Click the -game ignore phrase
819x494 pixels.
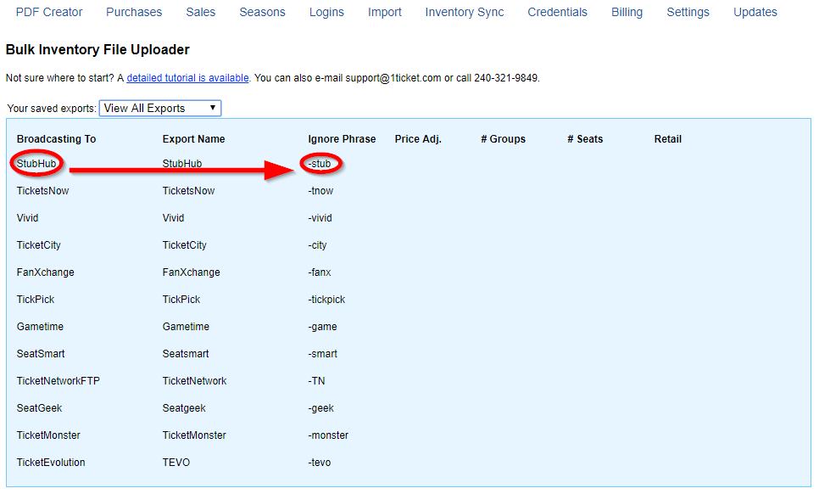[323, 327]
